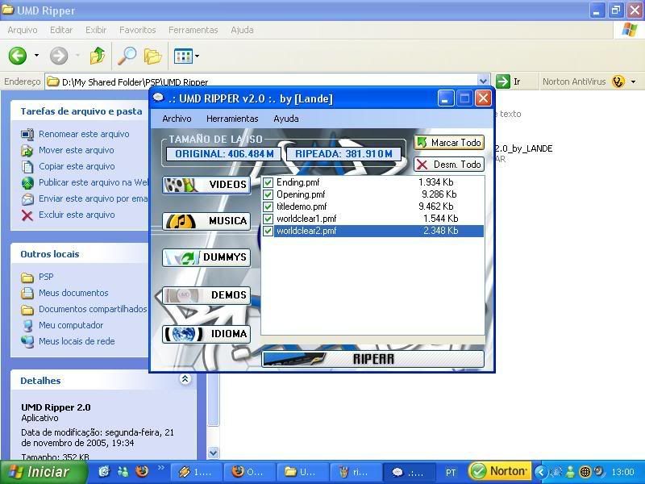Expand the Forward button history dropdown arrow

[x=77, y=55]
